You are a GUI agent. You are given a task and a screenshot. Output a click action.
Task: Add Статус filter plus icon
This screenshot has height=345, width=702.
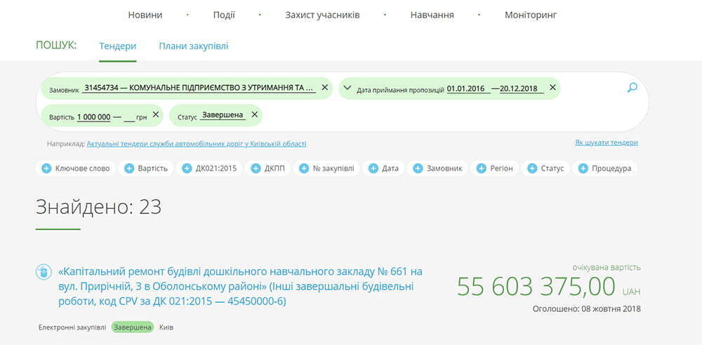tap(532, 169)
